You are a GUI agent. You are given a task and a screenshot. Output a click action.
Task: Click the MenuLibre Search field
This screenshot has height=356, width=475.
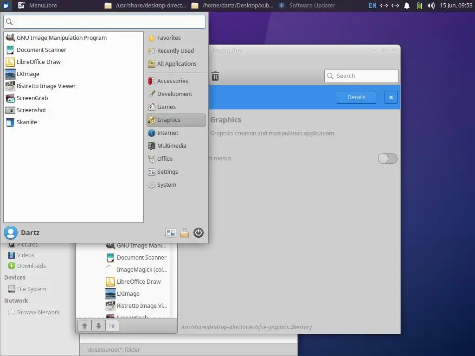click(361, 76)
